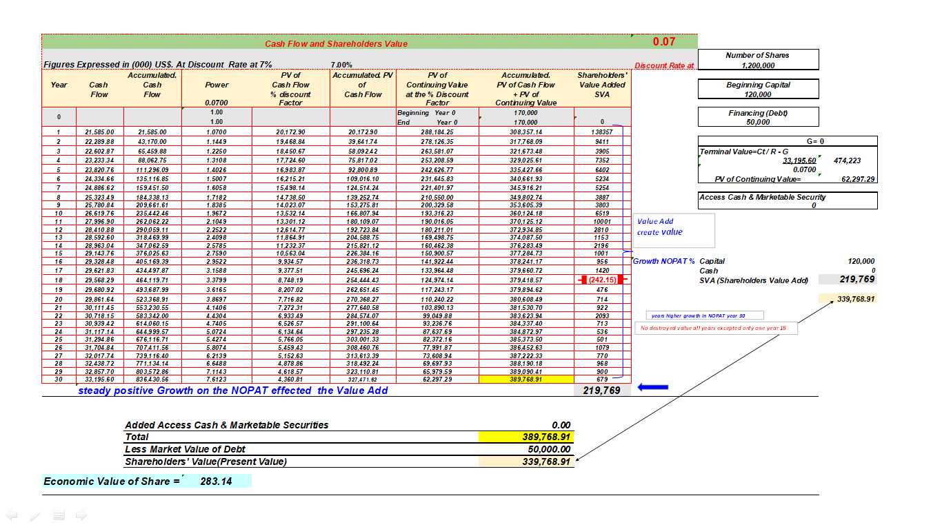Screen dimensions: 942x529
Task: Open the slideshow pen pointer options
Action: pyautogui.click(x=35, y=515)
